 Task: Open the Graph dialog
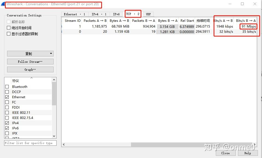(30, 69)
